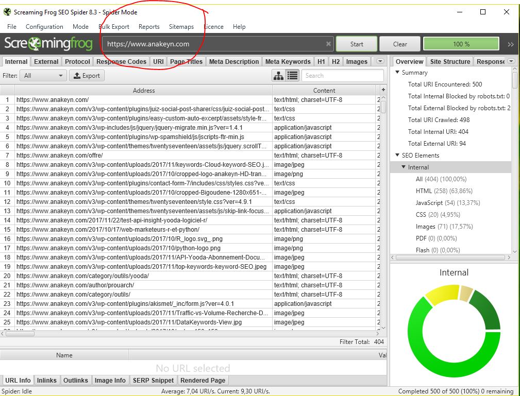Switch to the External tab

46,62
